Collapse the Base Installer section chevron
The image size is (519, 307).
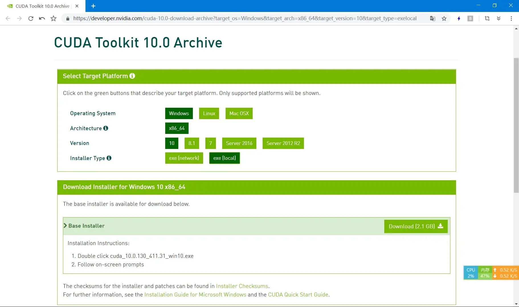tap(65, 226)
